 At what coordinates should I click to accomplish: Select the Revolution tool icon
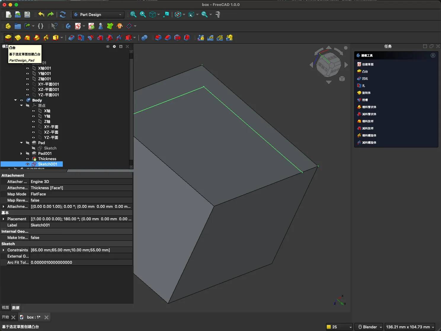[18, 38]
